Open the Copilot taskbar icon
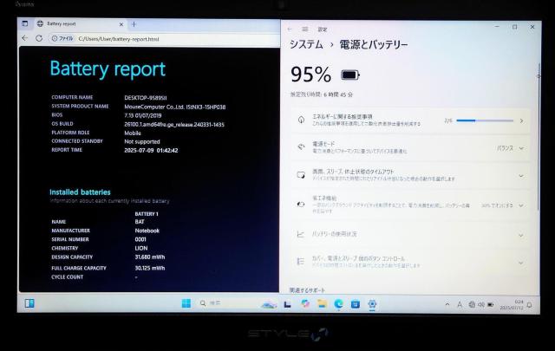The height and width of the screenshot is (351, 555). [x=304, y=303]
